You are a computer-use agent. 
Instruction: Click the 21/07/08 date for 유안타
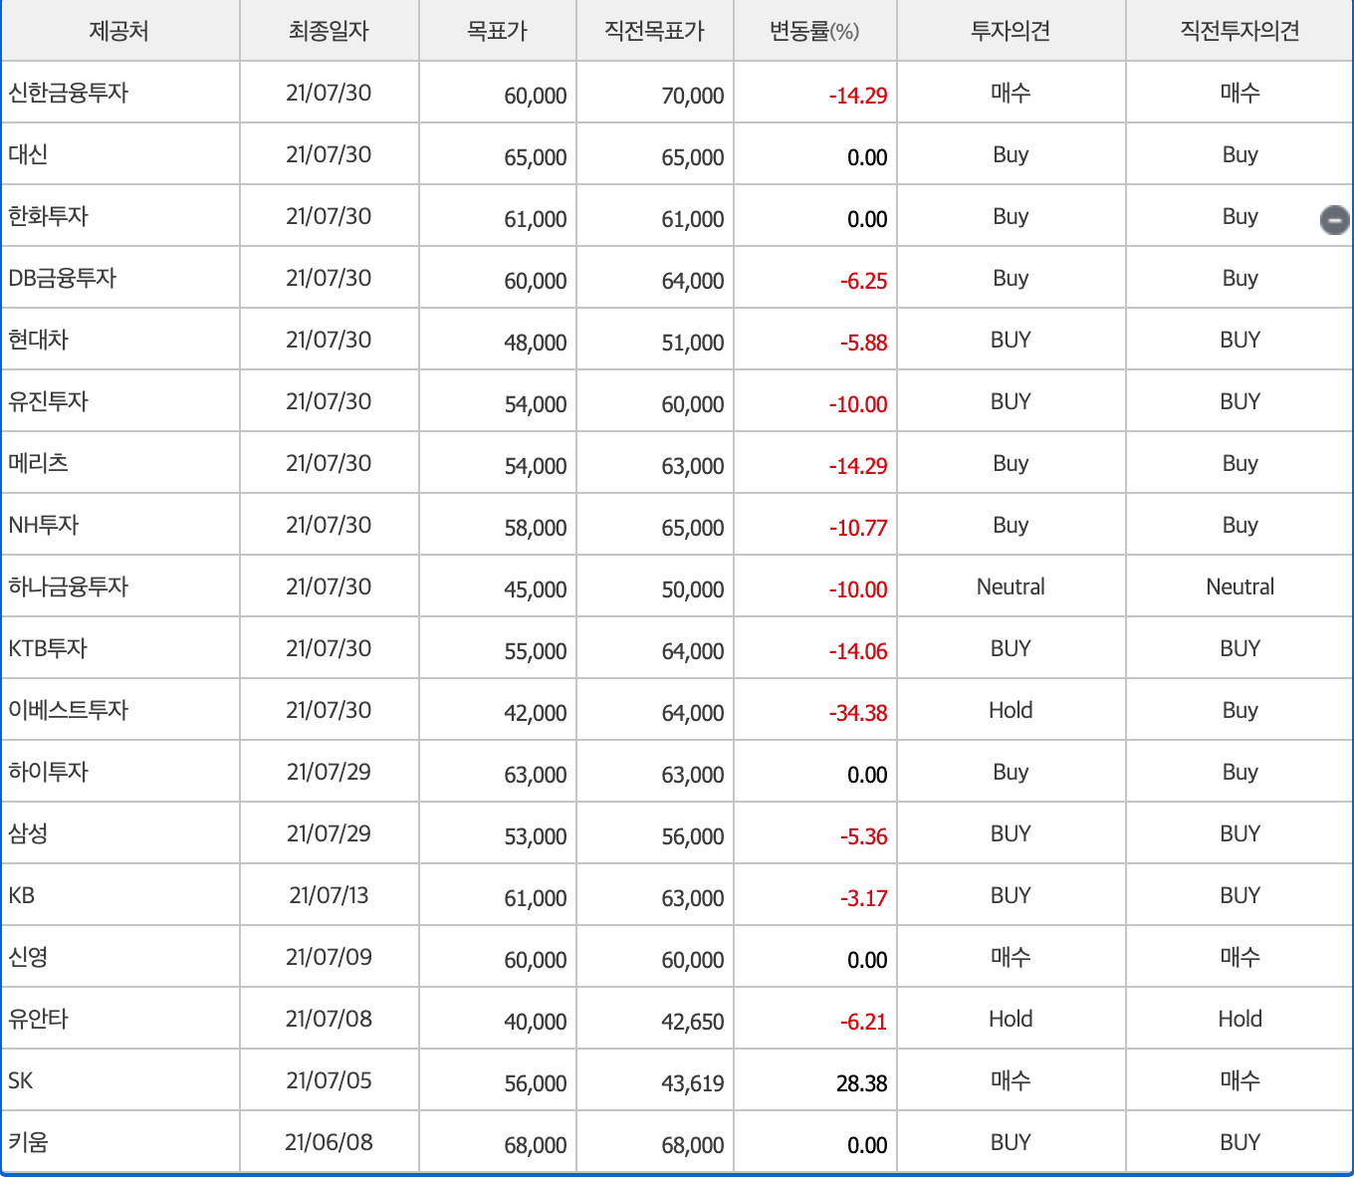pos(329,1019)
